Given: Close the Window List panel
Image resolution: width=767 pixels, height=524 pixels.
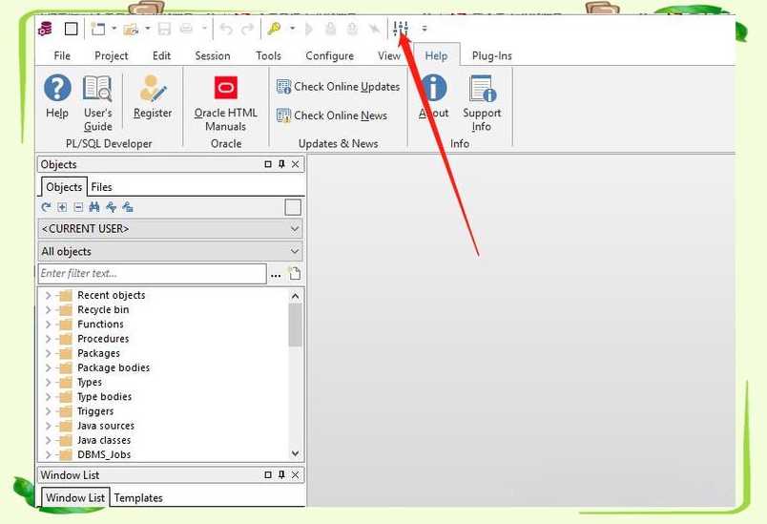Looking at the screenshot, I should coord(295,474).
